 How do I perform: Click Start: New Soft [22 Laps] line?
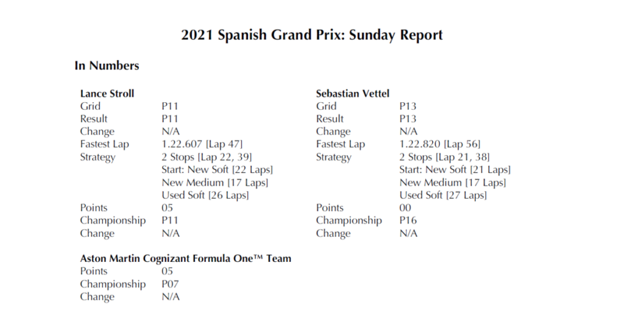coord(217,170)
